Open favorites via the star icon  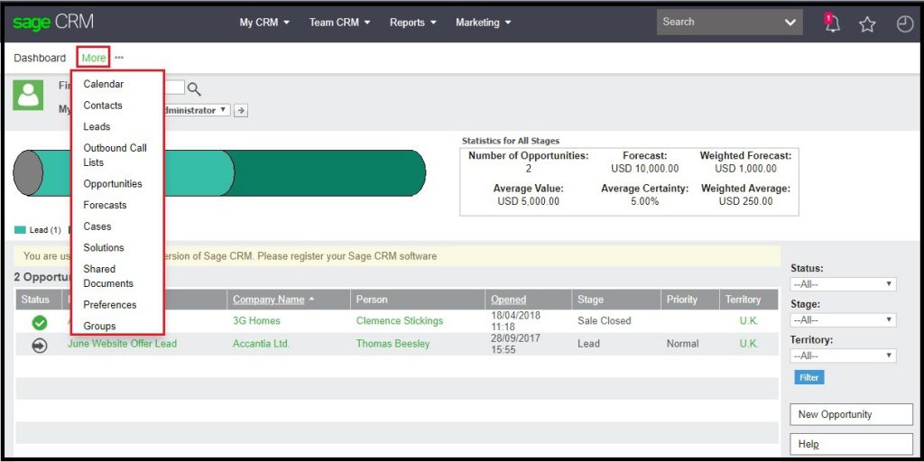coord(867,24)
